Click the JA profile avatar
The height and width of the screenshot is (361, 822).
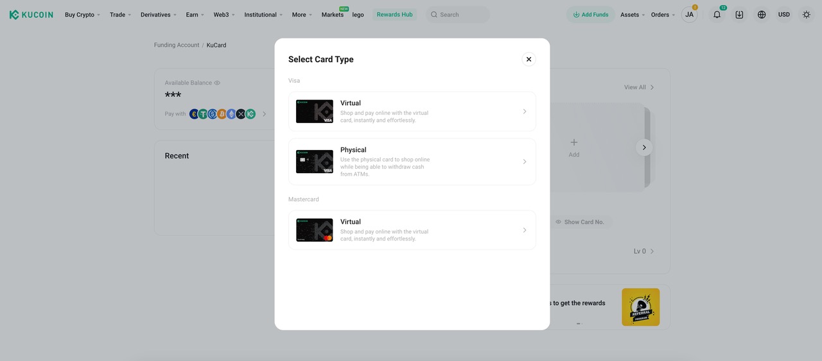point(689,15)
